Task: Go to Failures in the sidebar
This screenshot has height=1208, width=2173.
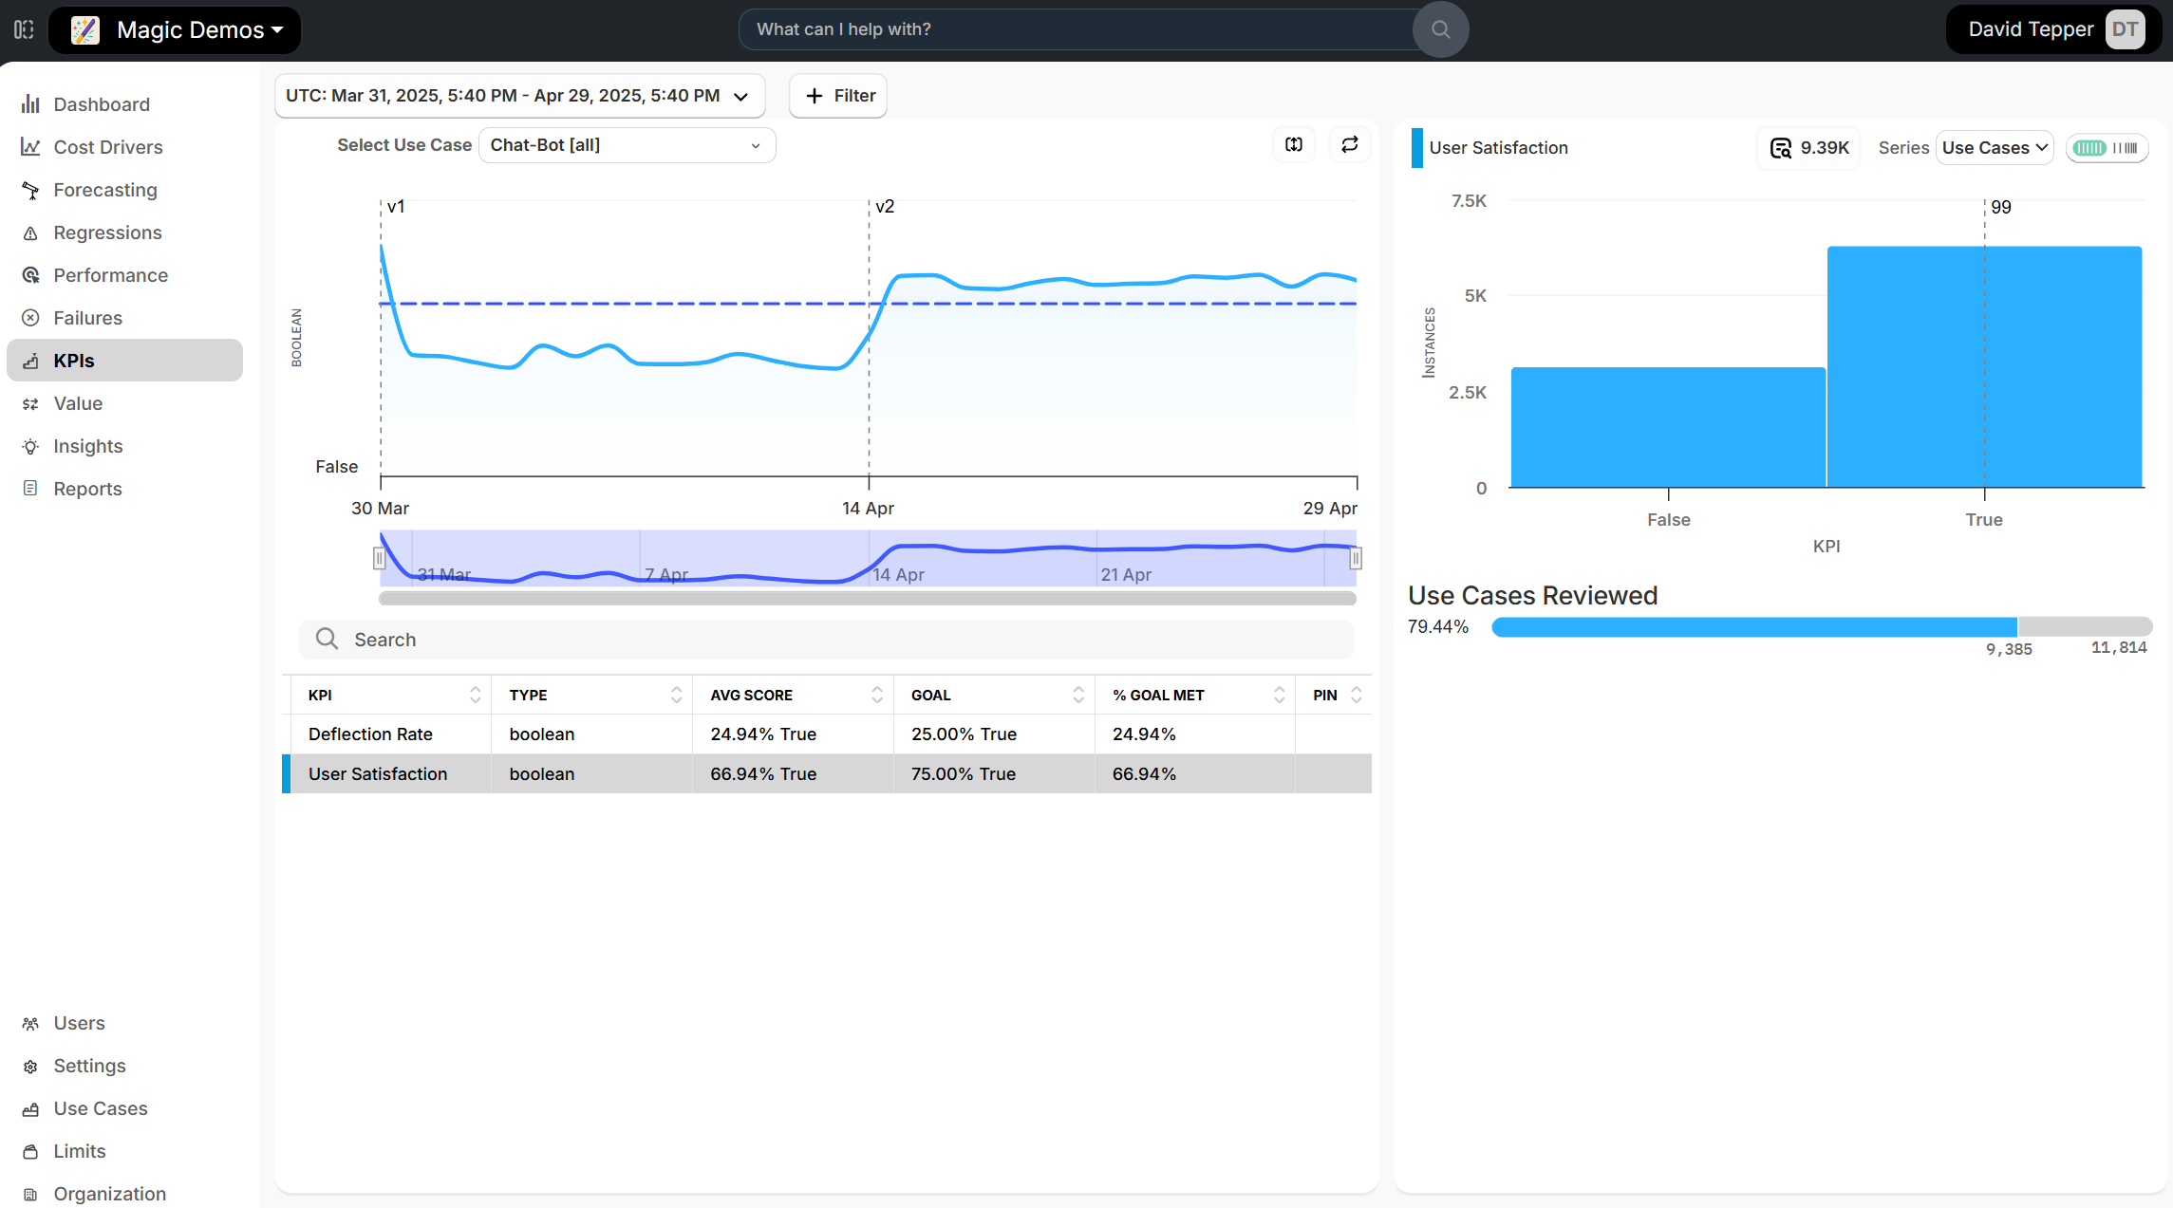Action: 87,318
